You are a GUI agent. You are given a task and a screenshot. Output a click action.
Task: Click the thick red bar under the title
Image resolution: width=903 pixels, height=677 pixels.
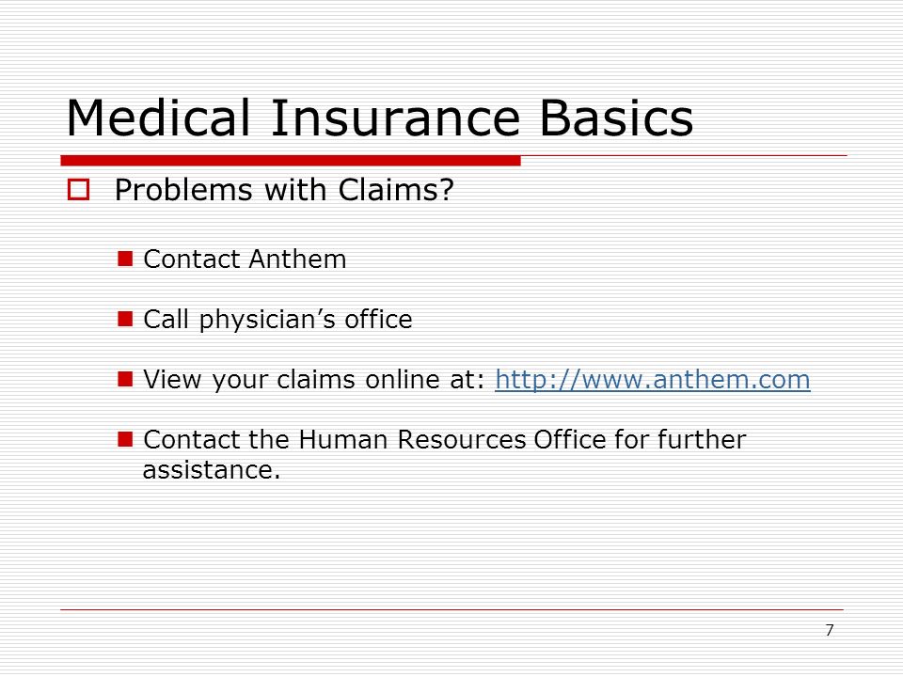point(291,161)
